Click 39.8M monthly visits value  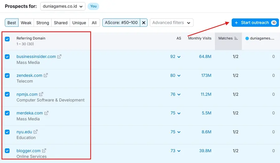205,151
